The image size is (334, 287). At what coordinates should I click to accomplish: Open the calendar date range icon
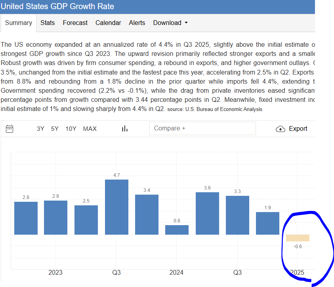pyautogui.click(x=10, y=129)
